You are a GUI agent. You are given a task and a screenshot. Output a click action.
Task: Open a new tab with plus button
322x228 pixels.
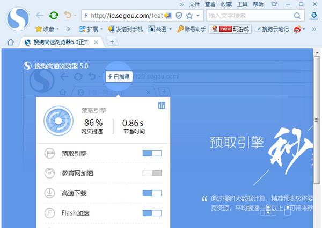tap(112, 42)
